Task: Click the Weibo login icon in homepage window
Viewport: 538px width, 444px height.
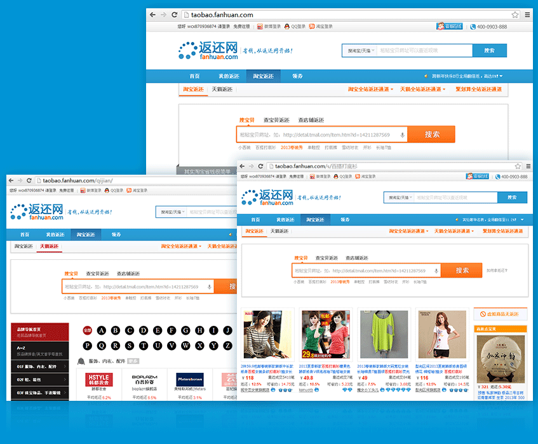Action: tap(260, 27)
